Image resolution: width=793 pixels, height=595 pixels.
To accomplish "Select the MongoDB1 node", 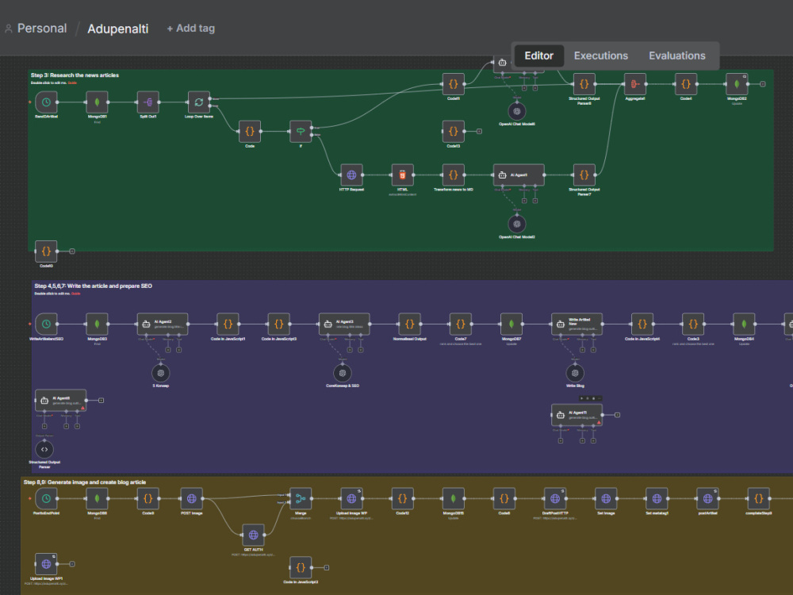I will (97, 102).
